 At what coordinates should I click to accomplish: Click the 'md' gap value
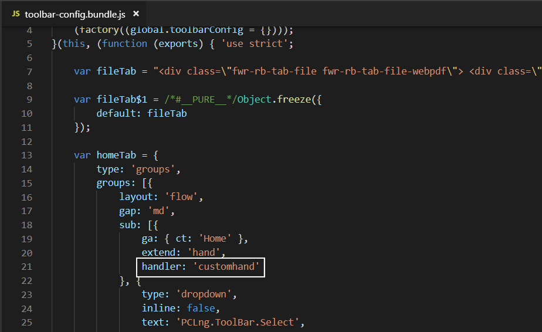tap(158, 211)
